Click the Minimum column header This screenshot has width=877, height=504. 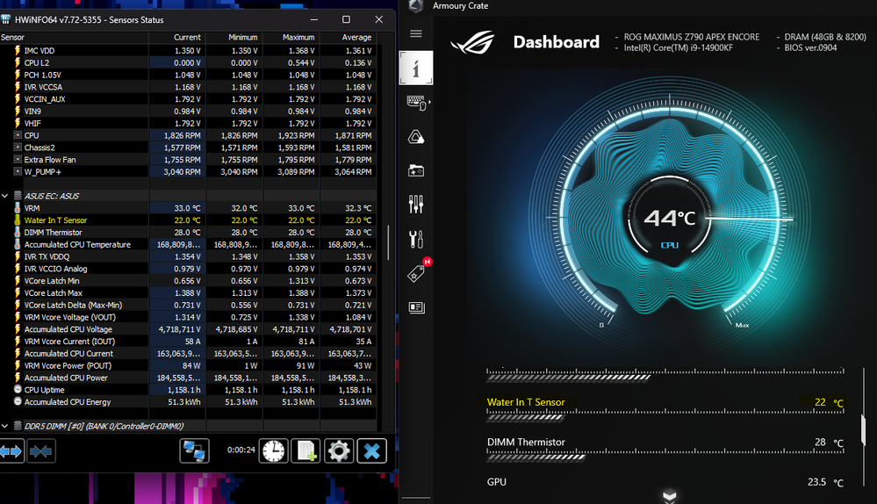tap(234, 38)
